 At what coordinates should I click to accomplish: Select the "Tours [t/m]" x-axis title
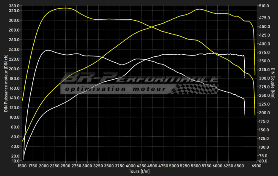pyautogui.click(x=139, y=171)
